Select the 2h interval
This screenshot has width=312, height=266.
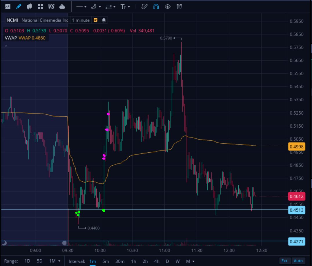[145, 261]
